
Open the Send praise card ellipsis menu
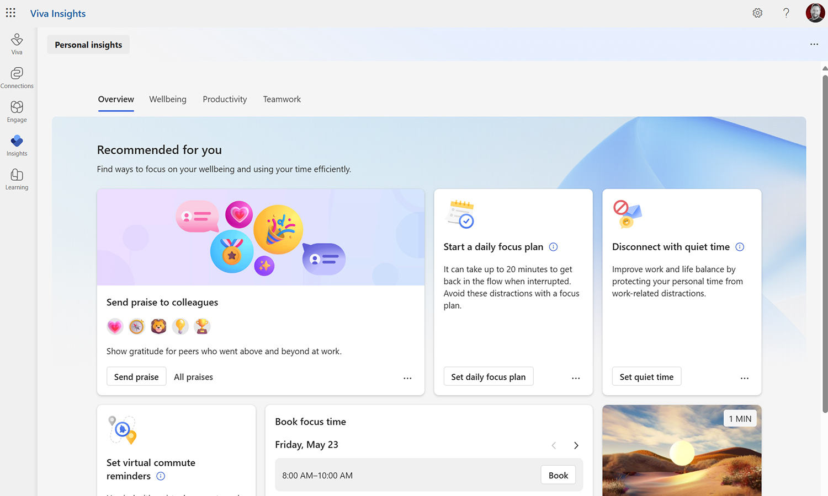(407, 378)
